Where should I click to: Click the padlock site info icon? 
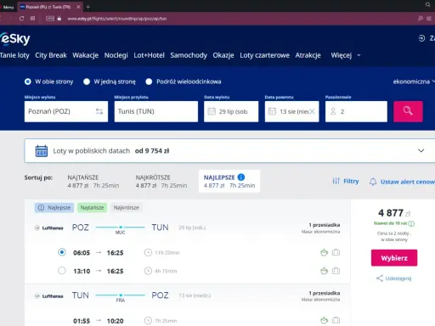[x=59, y=19]
